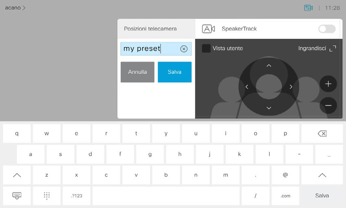Image resolution: width=346 pixels, height=208 pixels.
Task: Switch keyboard to .?123 symbols layout
Action: [x=77, y=196]
